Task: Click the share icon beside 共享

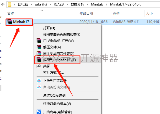Action: click(39, 66)
